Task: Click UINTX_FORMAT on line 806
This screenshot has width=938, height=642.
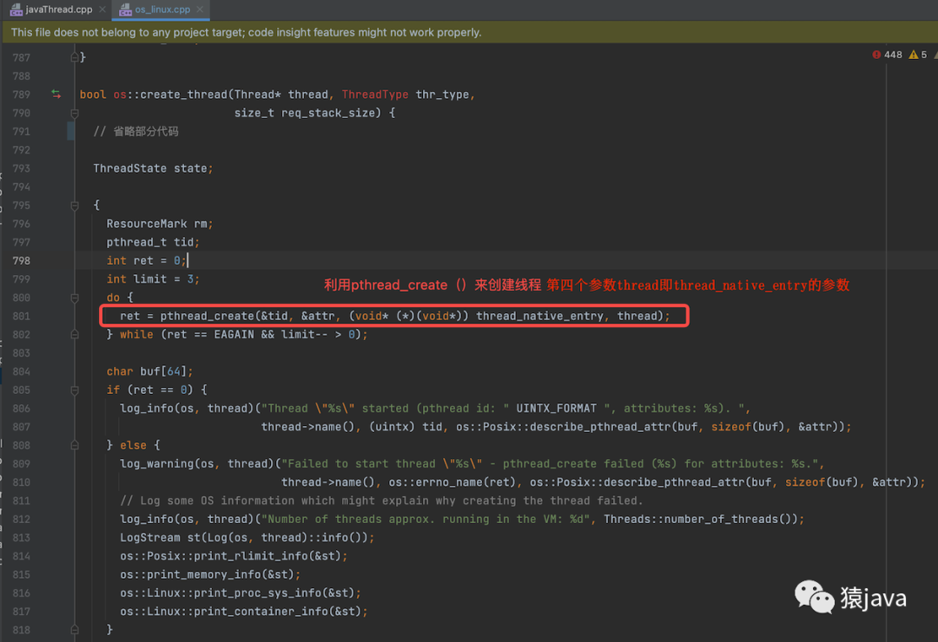Action: [x=557, y=409]
